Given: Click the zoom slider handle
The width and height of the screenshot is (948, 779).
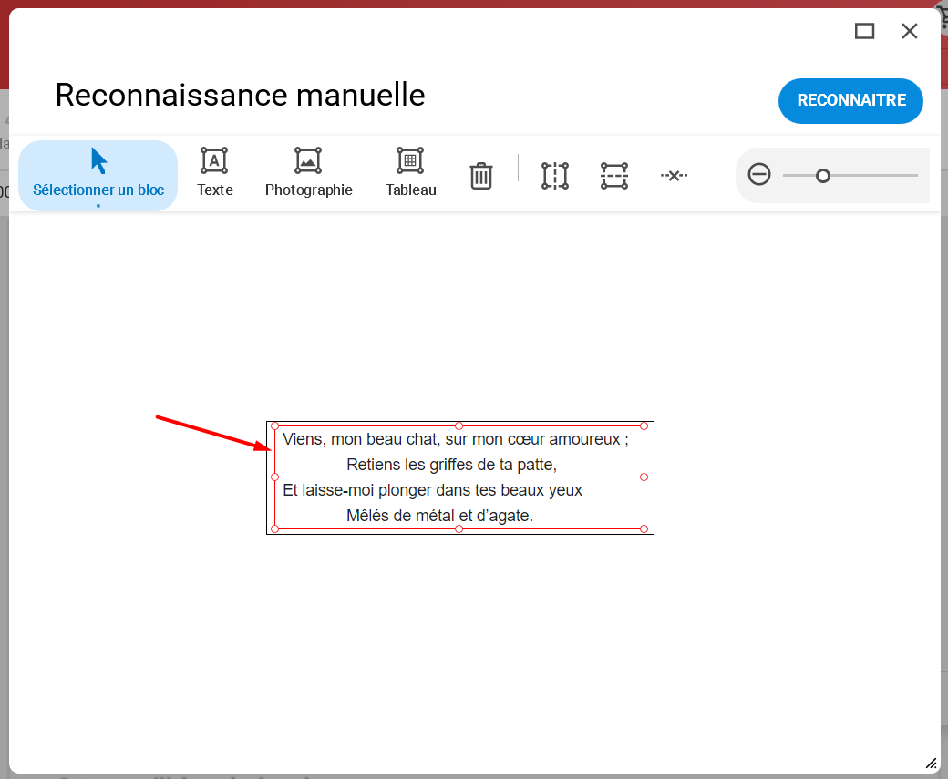Looking at the screenshot, I should pyautogui.click(x=823, y=176).
